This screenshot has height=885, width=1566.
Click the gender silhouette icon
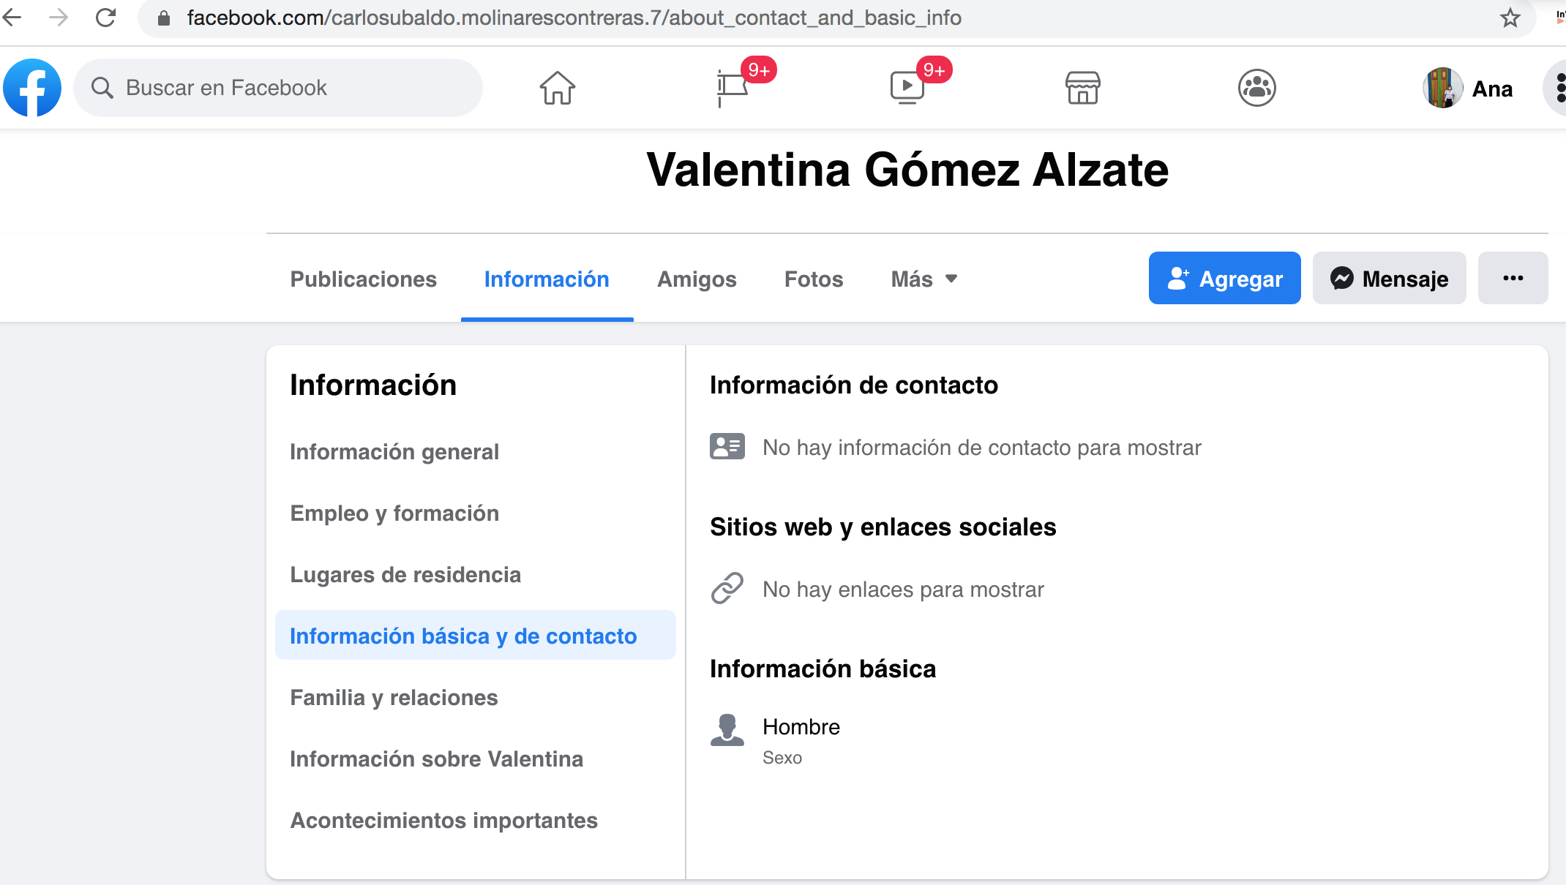(727, 729)
